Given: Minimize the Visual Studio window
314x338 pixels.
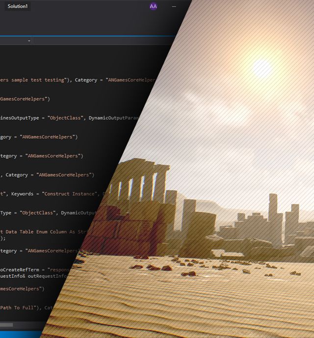Looking at the screenshot, I should 174,6.
